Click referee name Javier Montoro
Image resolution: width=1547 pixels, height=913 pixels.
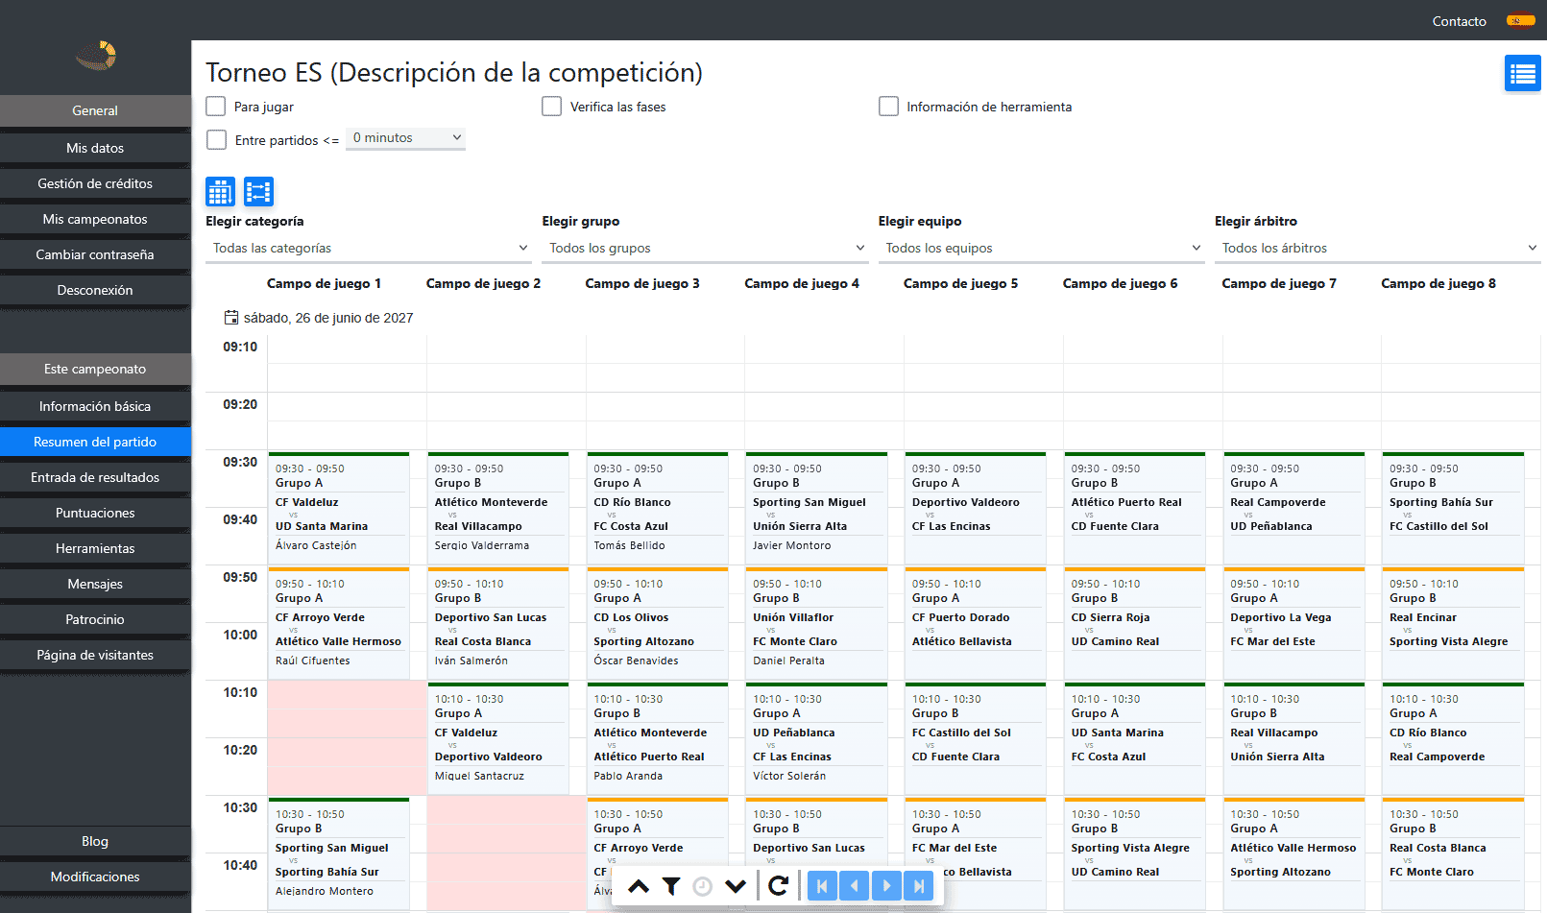tap(791, 545)
